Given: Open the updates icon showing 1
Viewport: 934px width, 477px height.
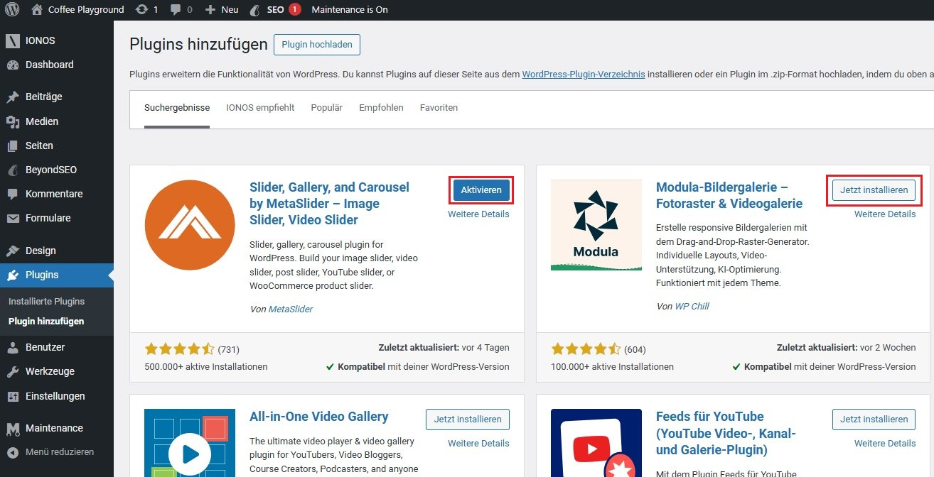Looking at the screenshot, I should [x=141, y=9].
